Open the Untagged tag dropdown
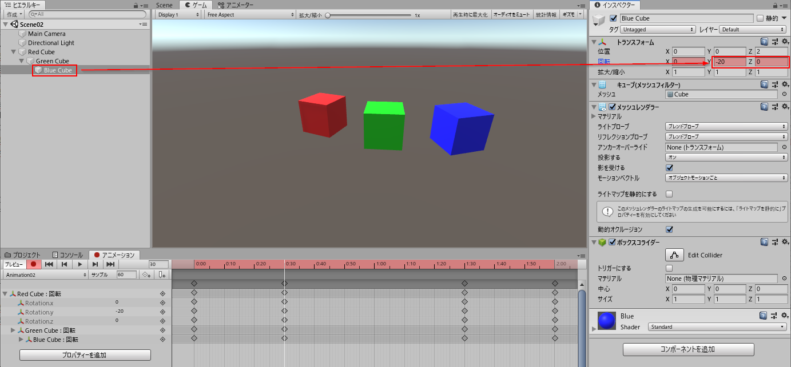This screenshot has width=791, height=367. [658, 29]
